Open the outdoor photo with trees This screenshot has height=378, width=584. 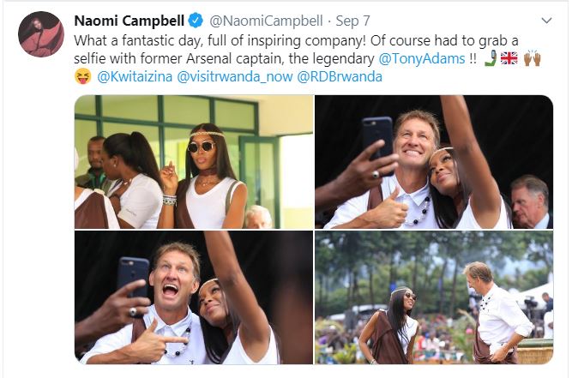pyautogui.click(x=434, y=297)
